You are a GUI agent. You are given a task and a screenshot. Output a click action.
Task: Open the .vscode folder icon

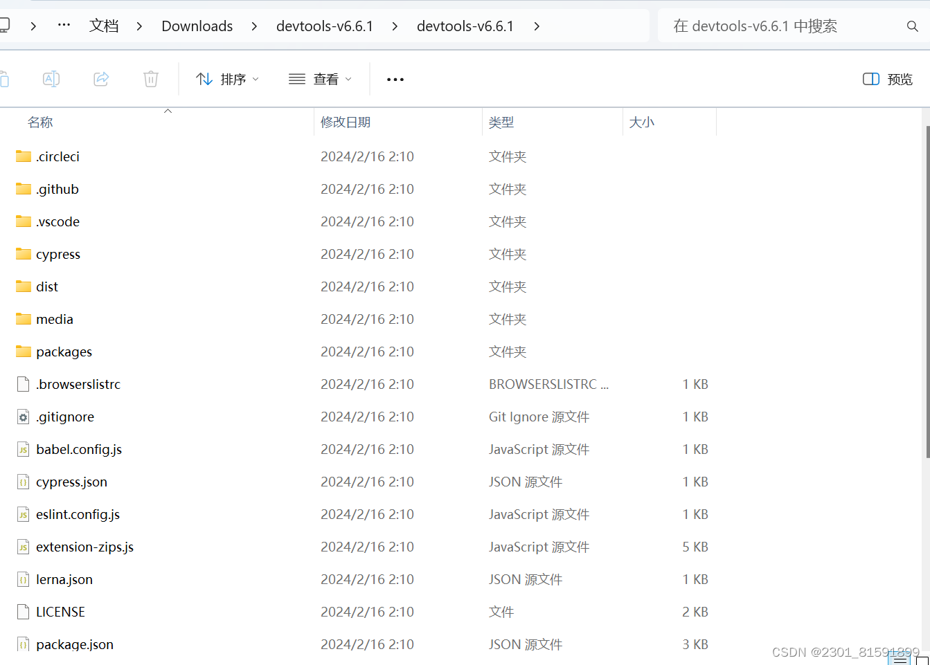[23, 221]
